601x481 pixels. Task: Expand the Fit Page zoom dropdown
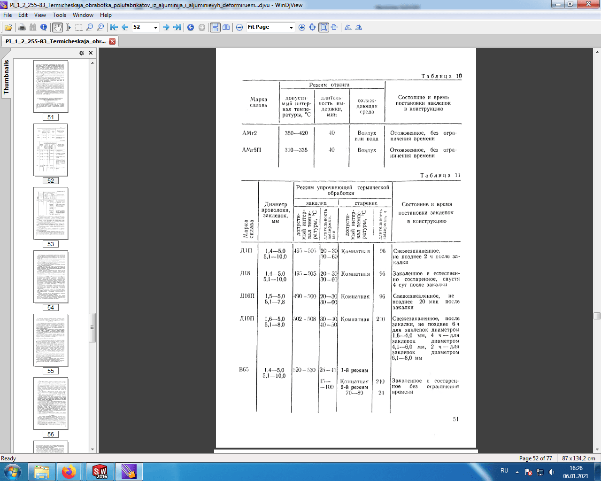(x=291, y=27)
